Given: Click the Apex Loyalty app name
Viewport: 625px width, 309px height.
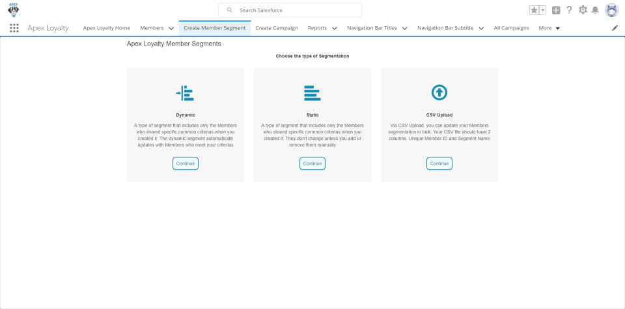Looking at the screenshot, I should coord(48,28).
